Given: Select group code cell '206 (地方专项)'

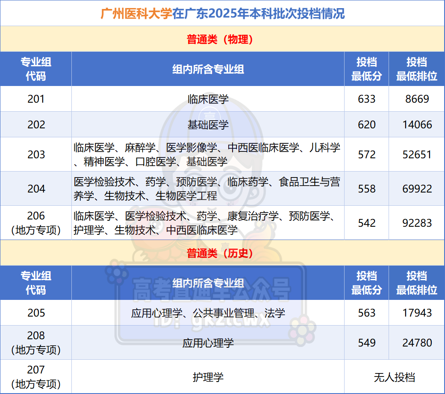Looking at the screenshot, I should click(x=36, y=223).
